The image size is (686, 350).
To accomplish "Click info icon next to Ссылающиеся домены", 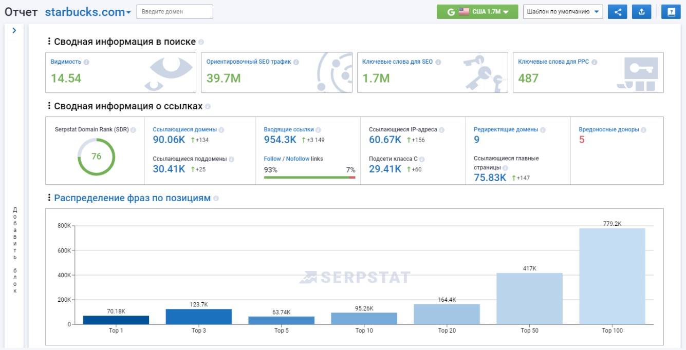I will click(x=221, y=130).
